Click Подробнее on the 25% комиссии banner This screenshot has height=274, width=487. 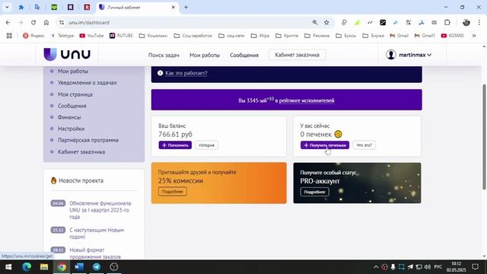coord(173,191)
